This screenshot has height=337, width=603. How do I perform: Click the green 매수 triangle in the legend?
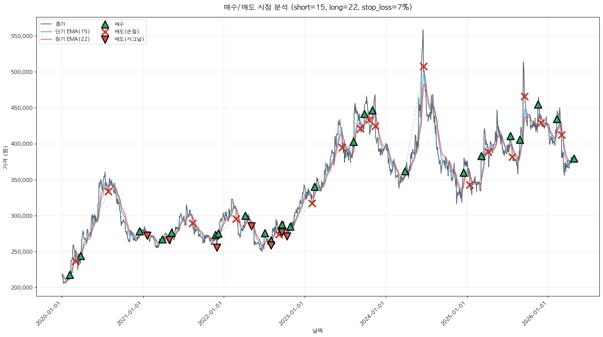click(105, 25)
